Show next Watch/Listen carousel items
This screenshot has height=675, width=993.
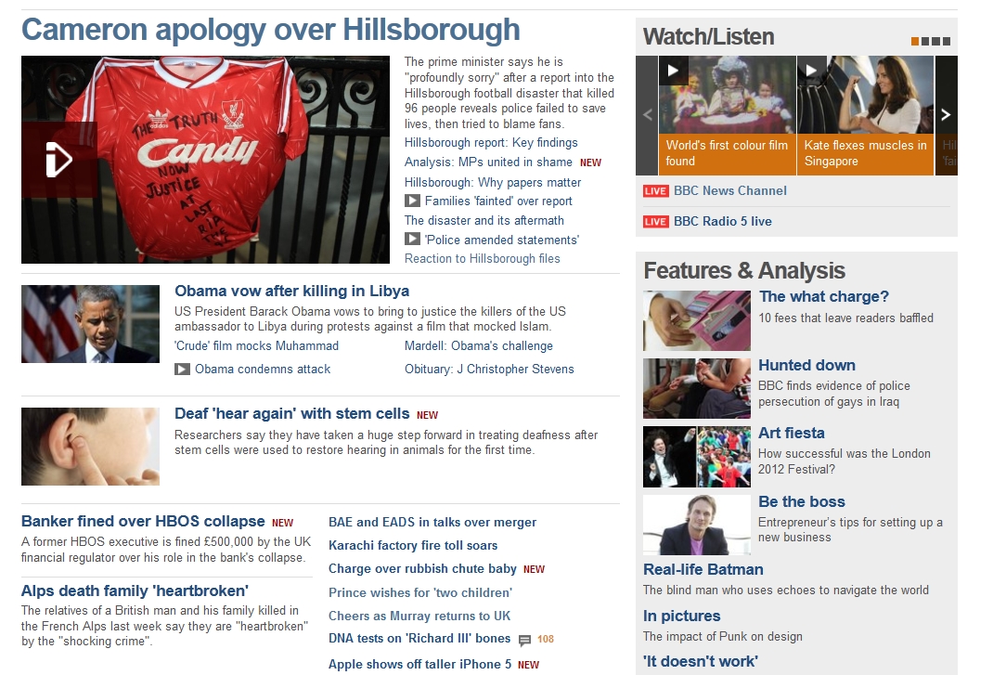point(947,115)
